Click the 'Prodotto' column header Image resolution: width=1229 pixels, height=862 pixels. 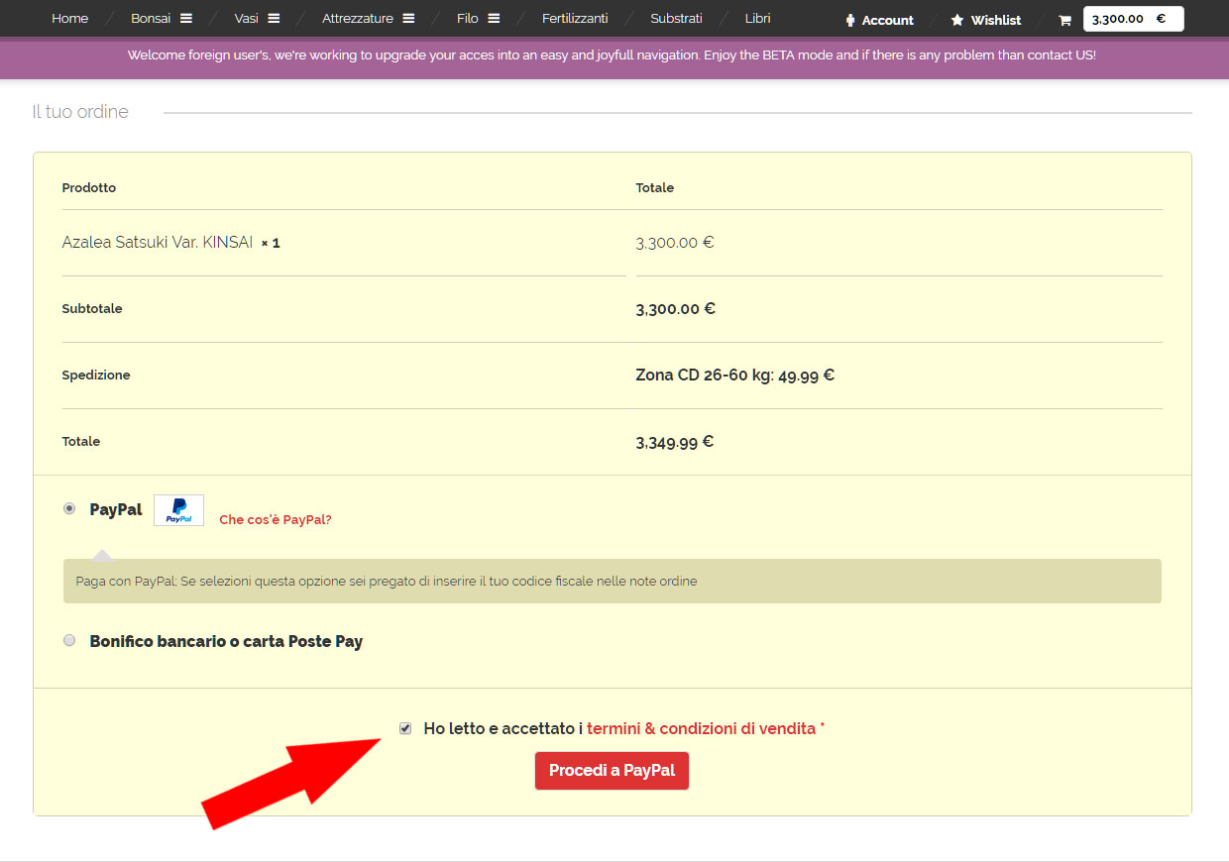tap(89, 187)
